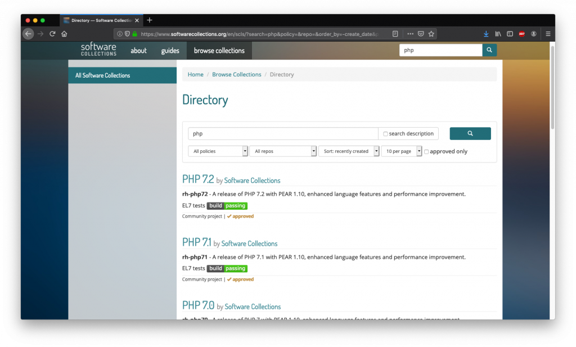
Task: Click Software Collections author link for PHP 7.0
Action: (x=253, y=307)
